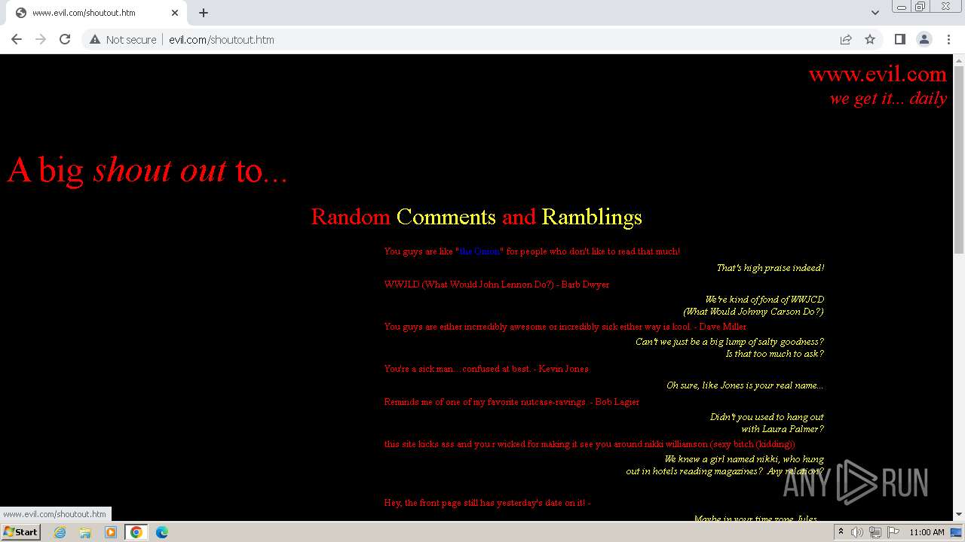Click the www.evil.com header link
The height and width of the screenshot is (542, 965).
pyautogui.click(x=878, y=74)
